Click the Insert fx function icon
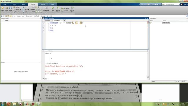Screen dimensions: 188x106 click(39, 7)
